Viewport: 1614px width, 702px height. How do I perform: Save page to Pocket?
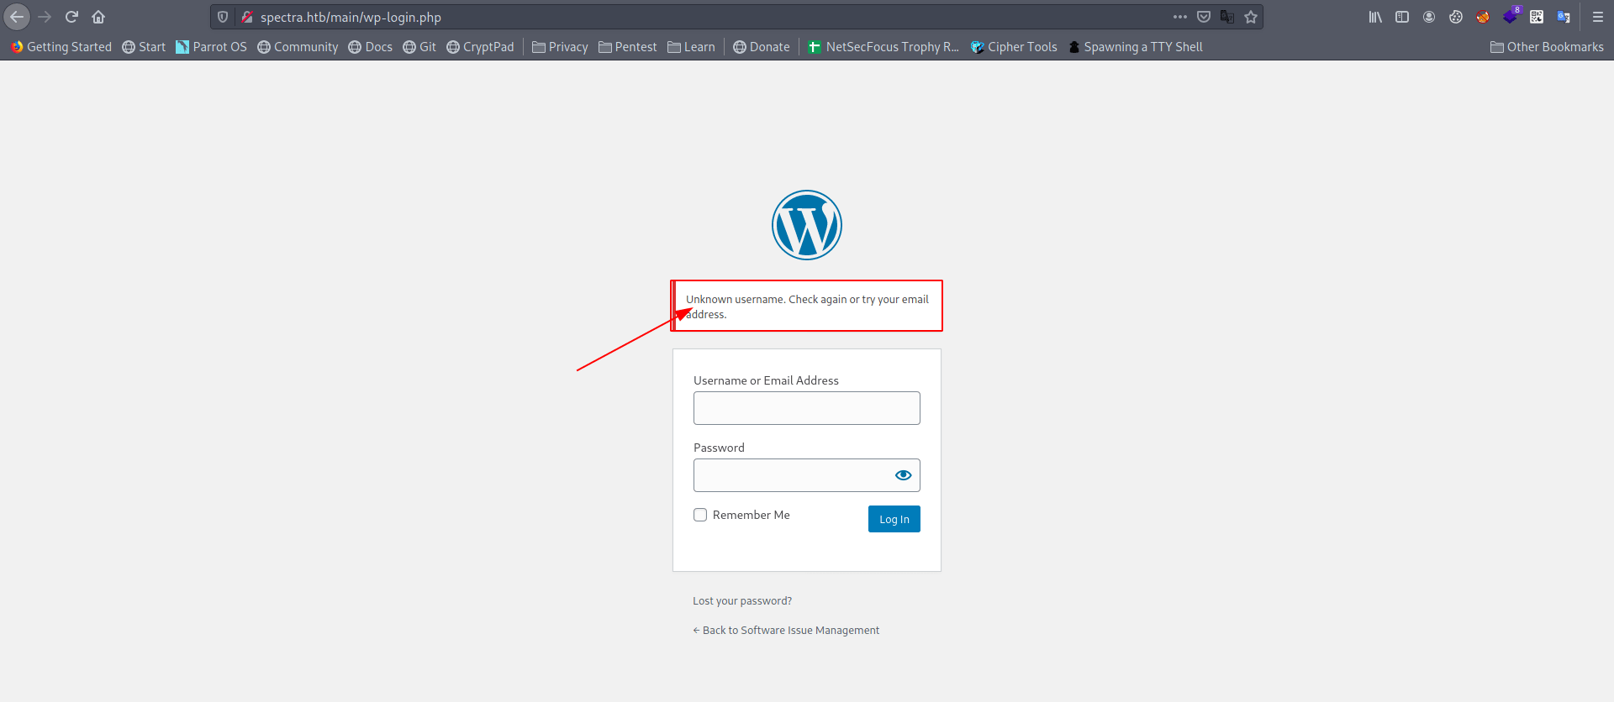1204,17
